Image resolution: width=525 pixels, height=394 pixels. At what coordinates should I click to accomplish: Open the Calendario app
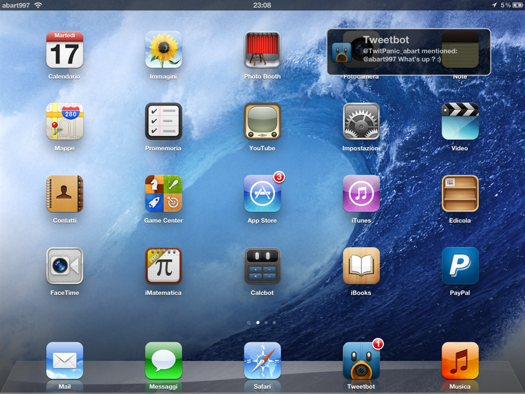[64, 50]
